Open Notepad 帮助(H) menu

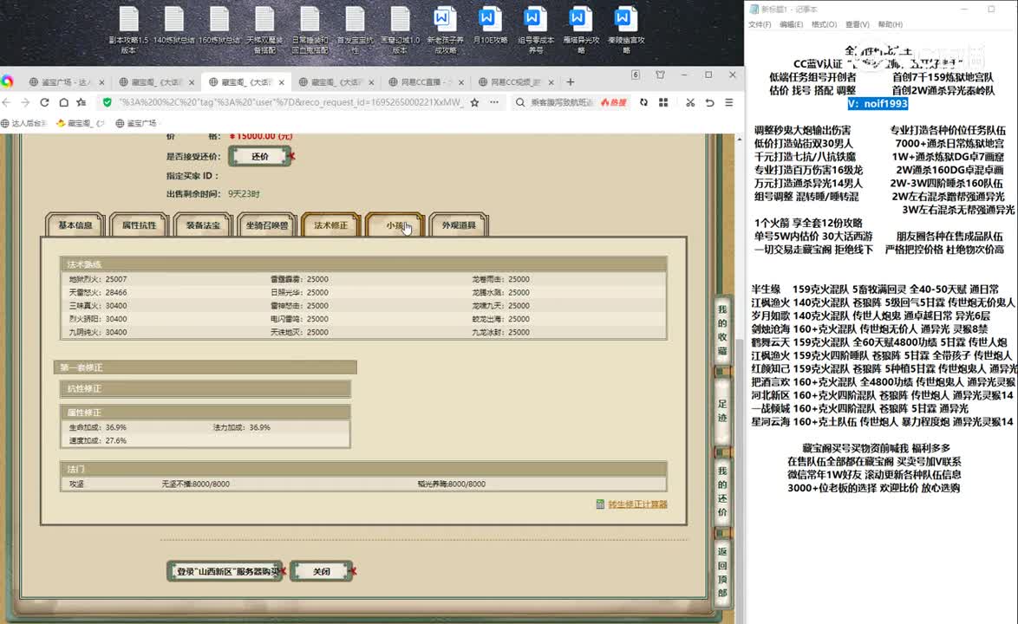click(x=891, y=24)
